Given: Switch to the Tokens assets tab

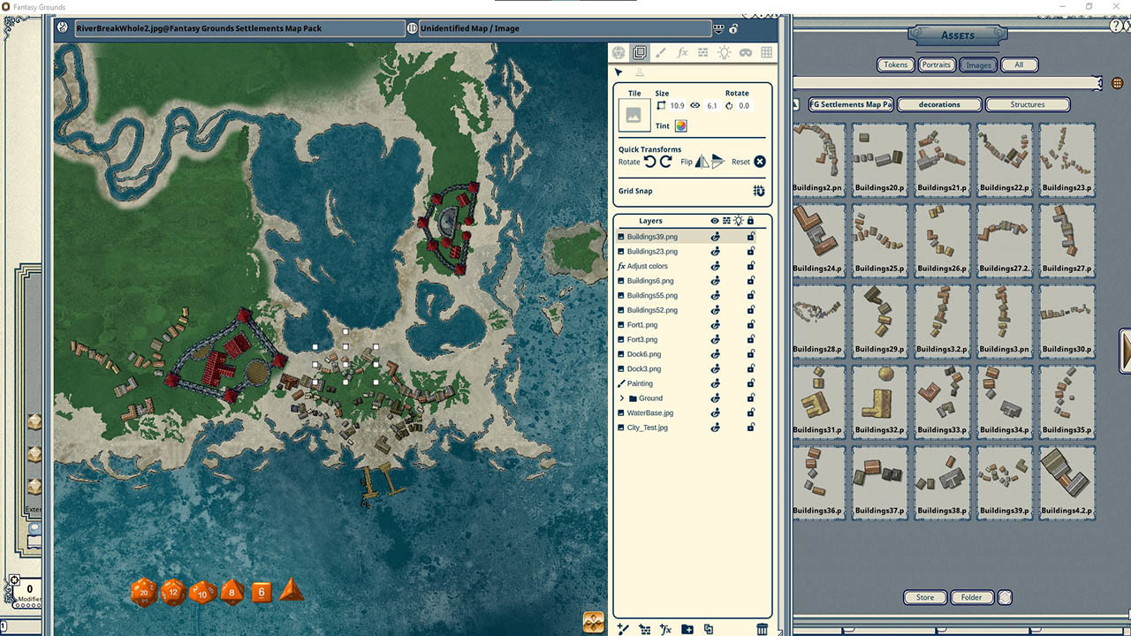Looking at the screenshot, I should [895, 64].
